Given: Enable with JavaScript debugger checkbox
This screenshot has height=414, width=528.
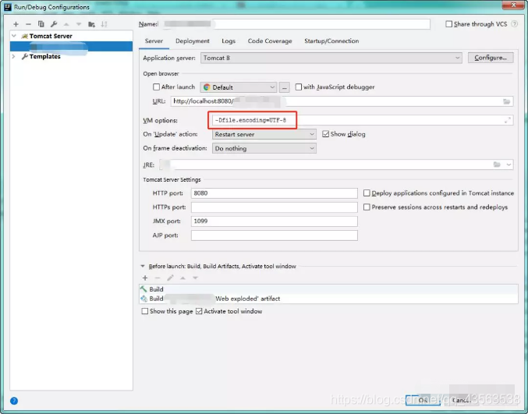Looking at the screenshot, I should [x=299, y=87].
